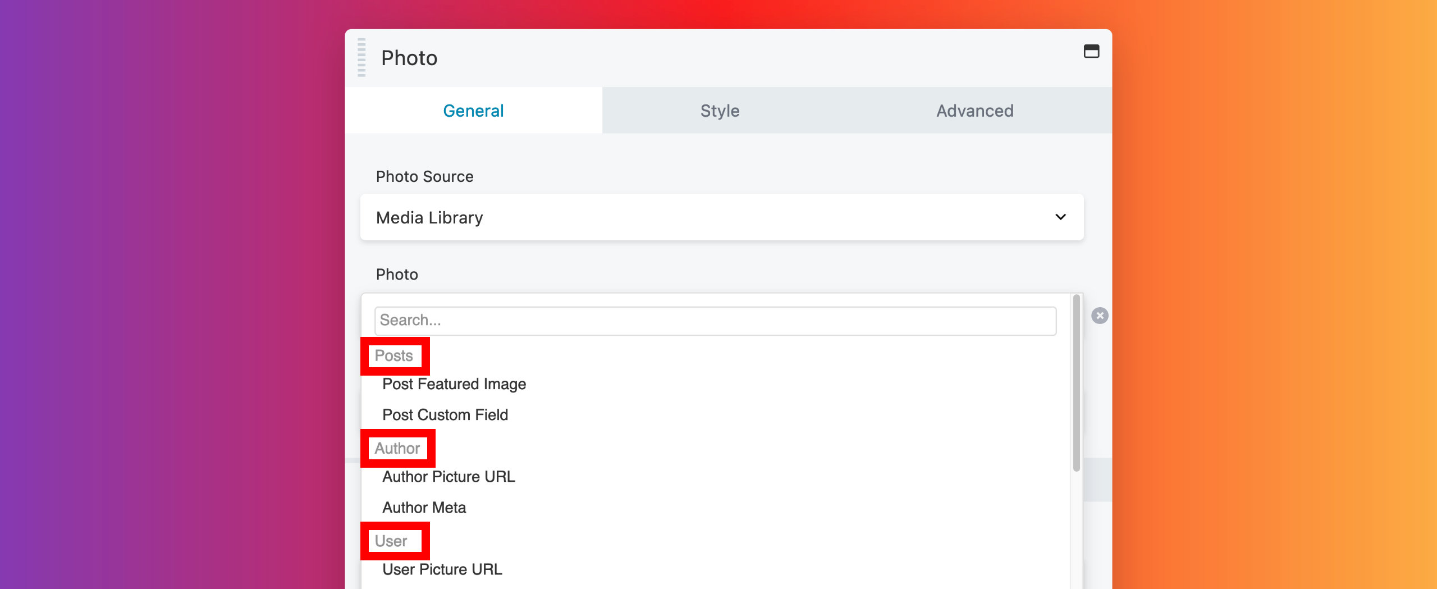
Task: Click the Author group heading
Action: (x=397, y=449)
